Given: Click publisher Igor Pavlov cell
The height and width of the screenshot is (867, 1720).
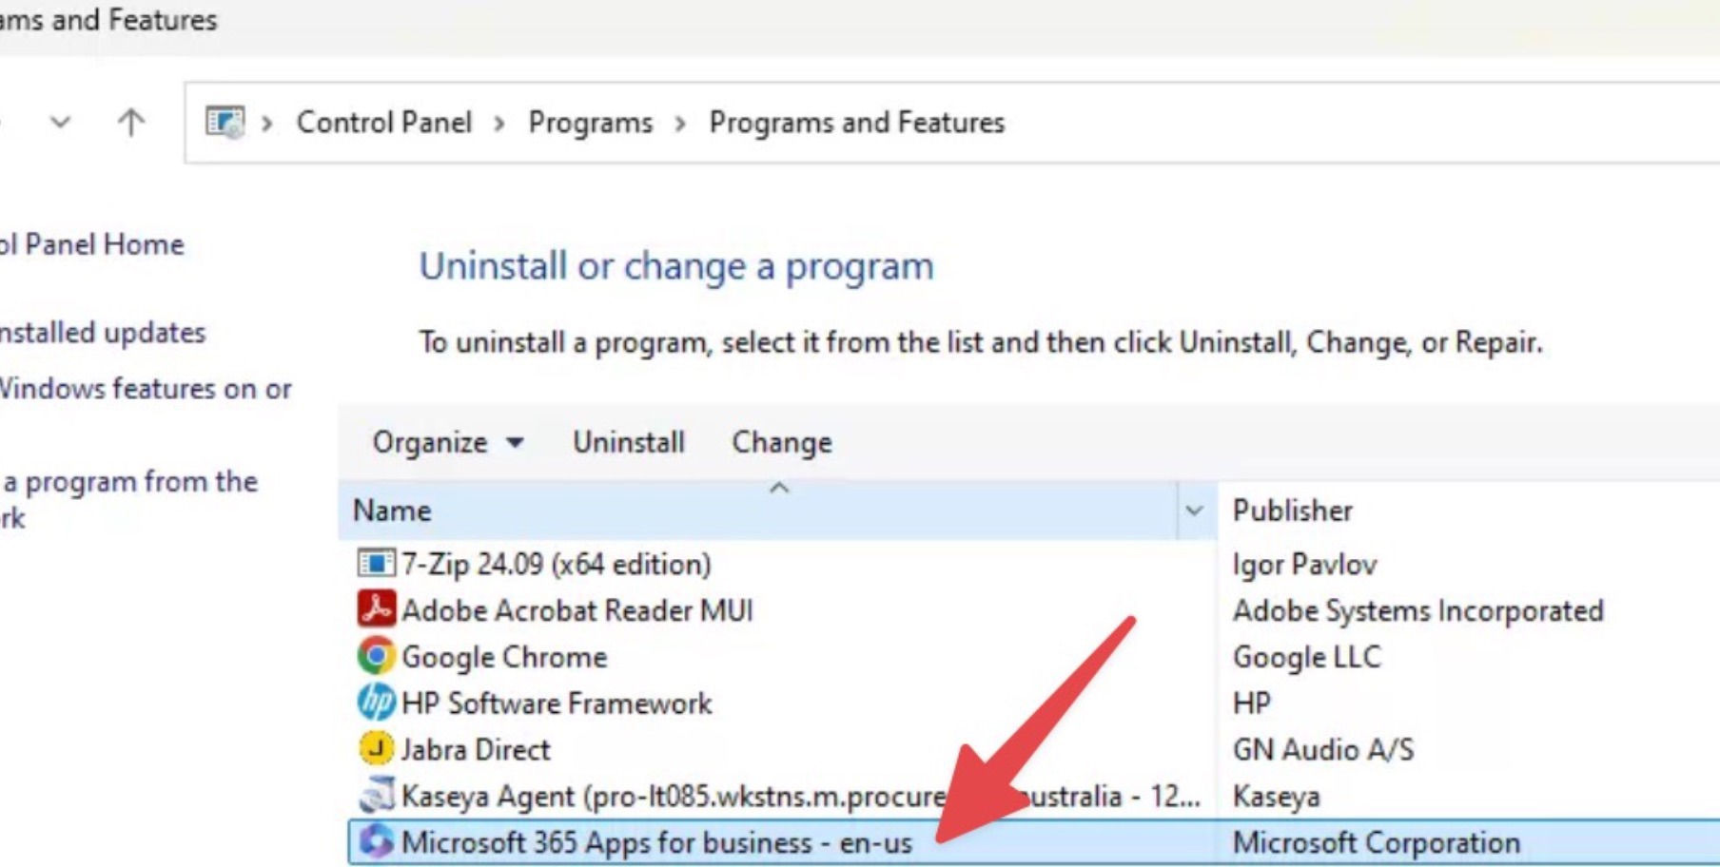Looking at the screenshot, I should tap(1304, 565).
